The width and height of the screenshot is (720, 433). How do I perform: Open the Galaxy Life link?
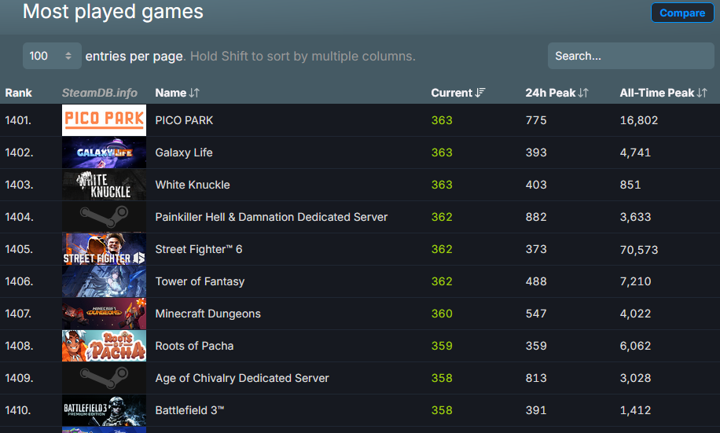click(184, 152)
